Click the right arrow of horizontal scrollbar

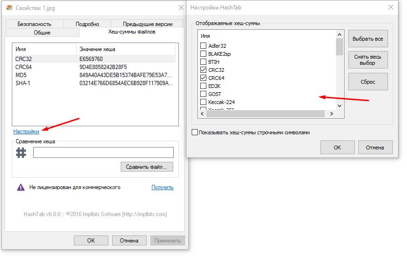(331, 113)
